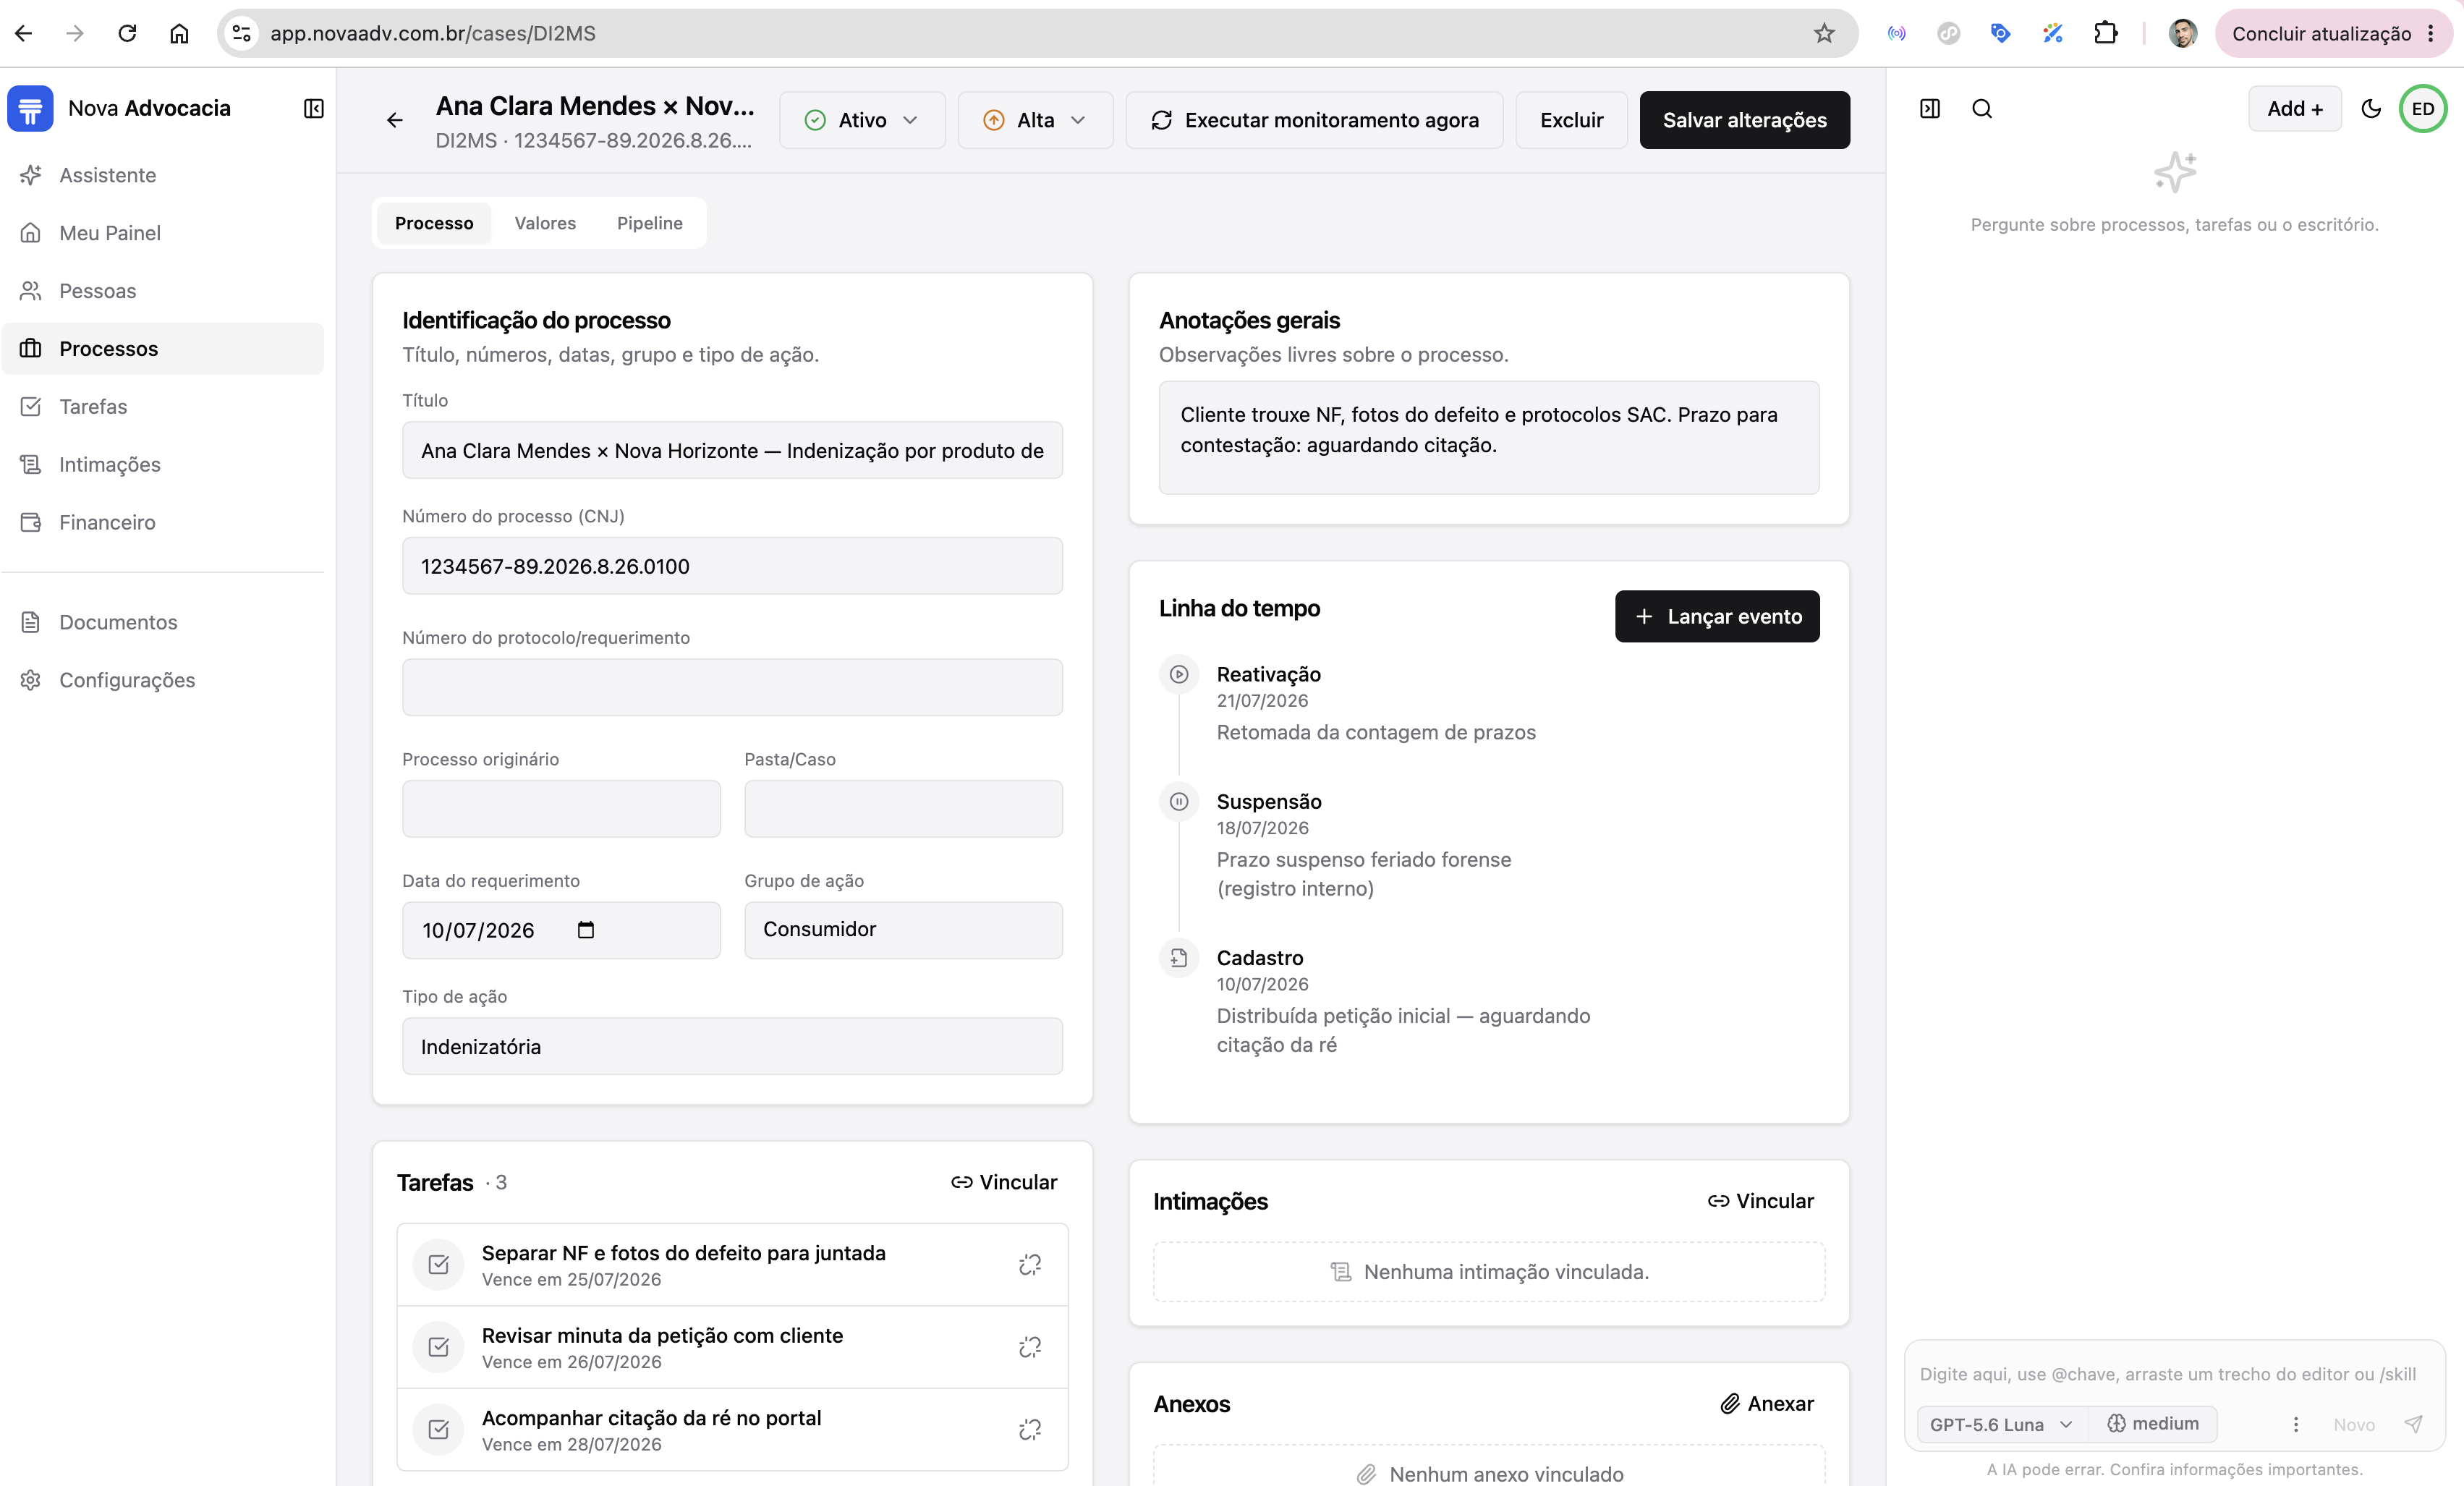Open the GPT-5.6 Luna model selector
Image resolution: width=2464 pixels, height=1486 pixels.
[2001, 1424]
